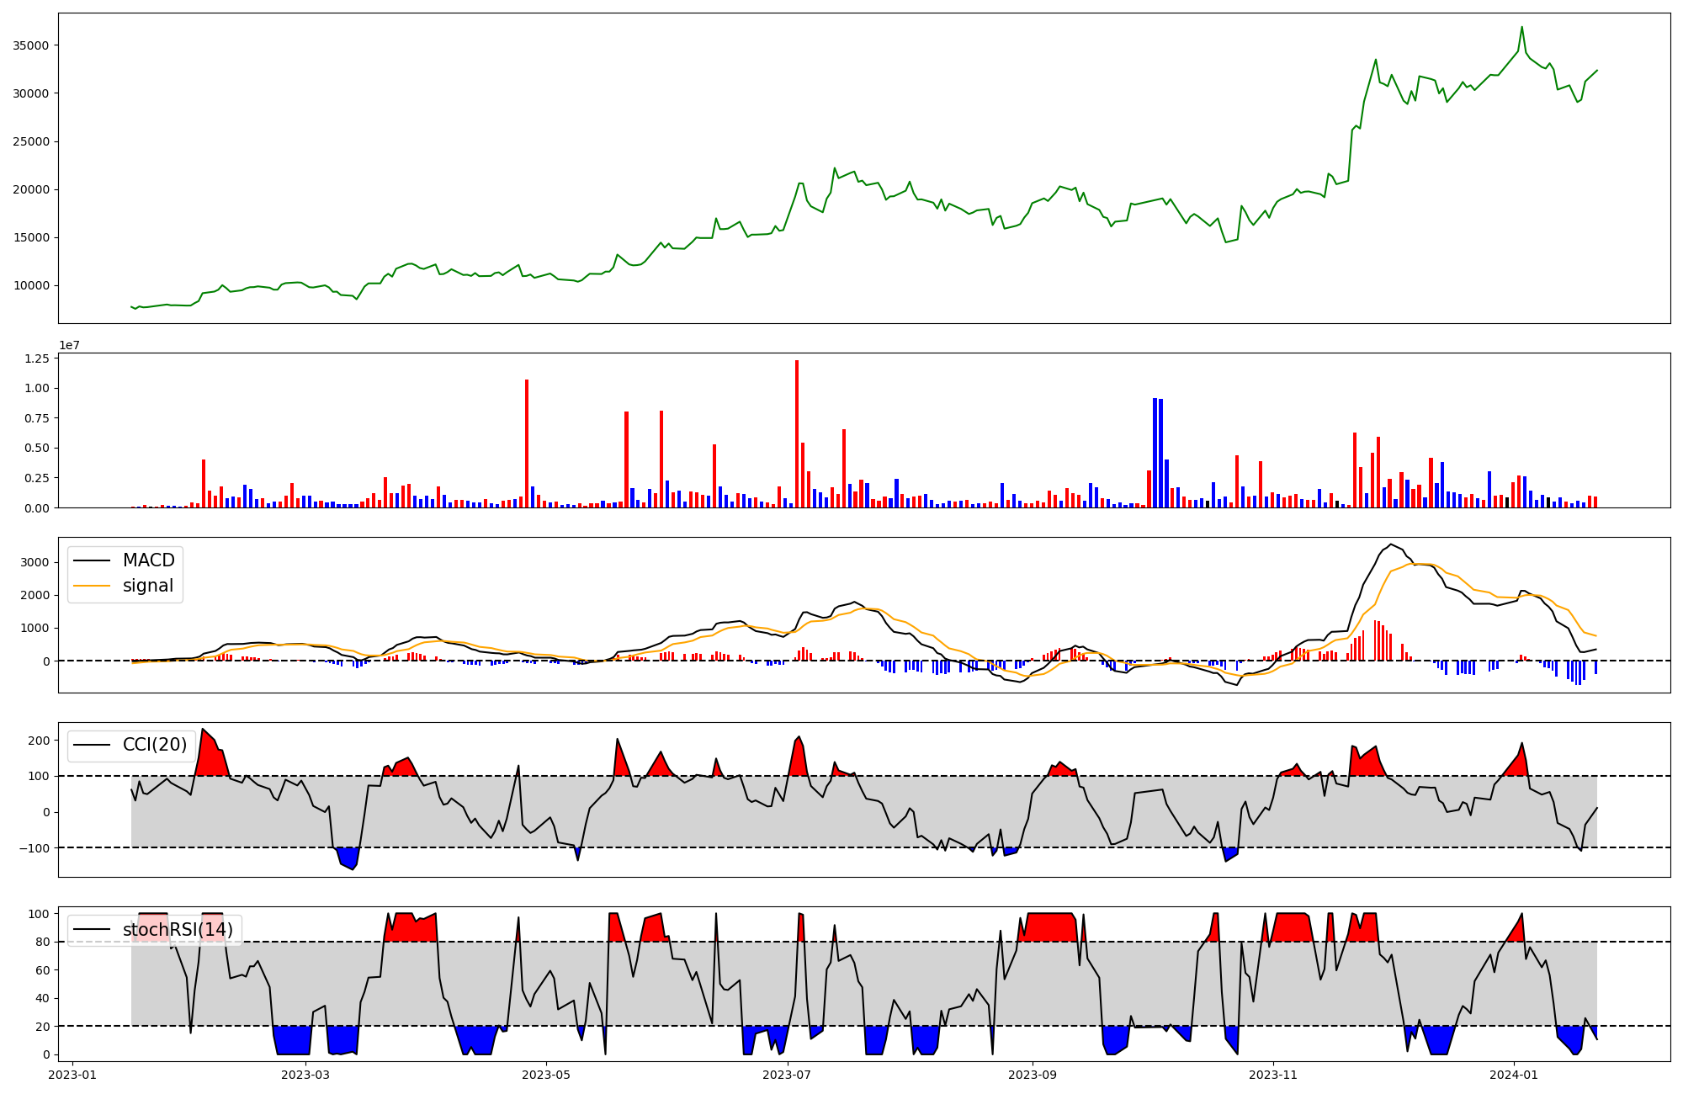Click the black MACD line swatch in legend

[92, 560]
